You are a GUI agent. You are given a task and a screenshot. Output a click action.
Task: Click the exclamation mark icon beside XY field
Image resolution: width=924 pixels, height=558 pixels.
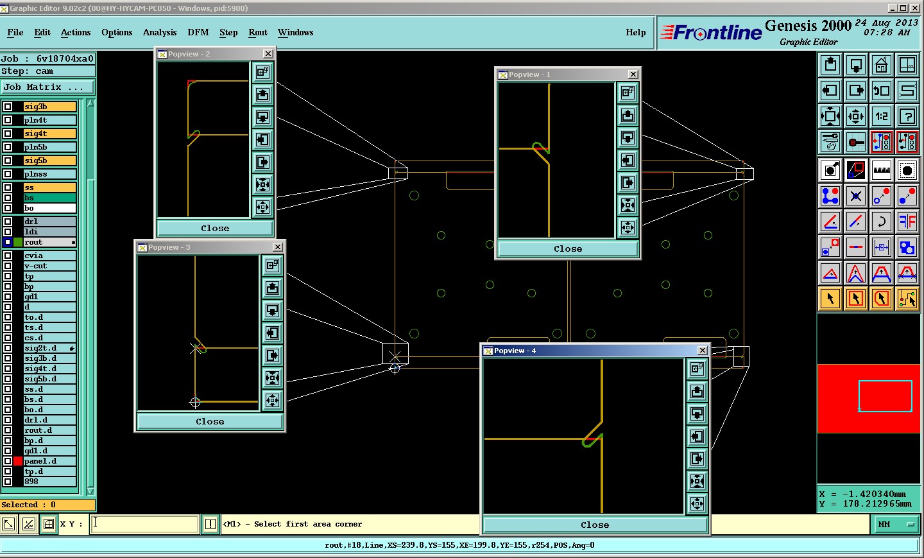(210, 524)
